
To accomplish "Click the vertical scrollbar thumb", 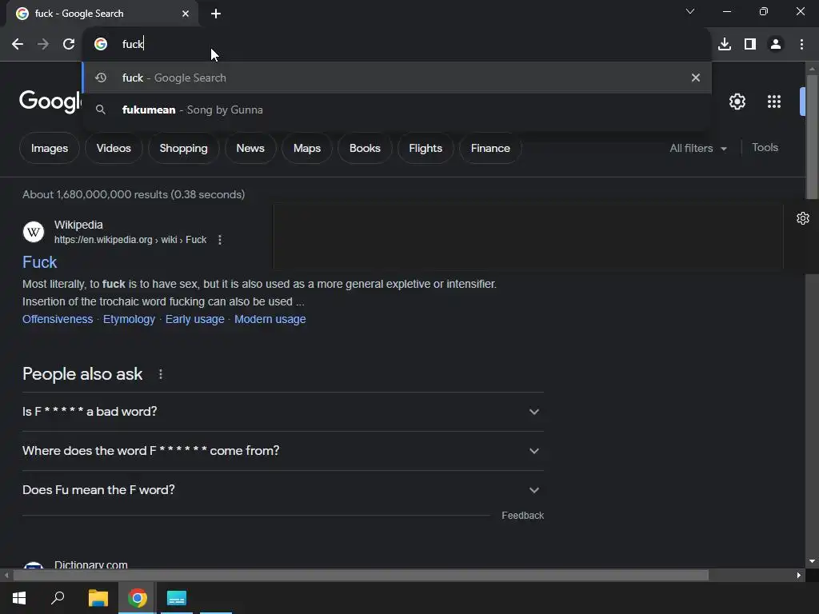I will pos(812,137).
